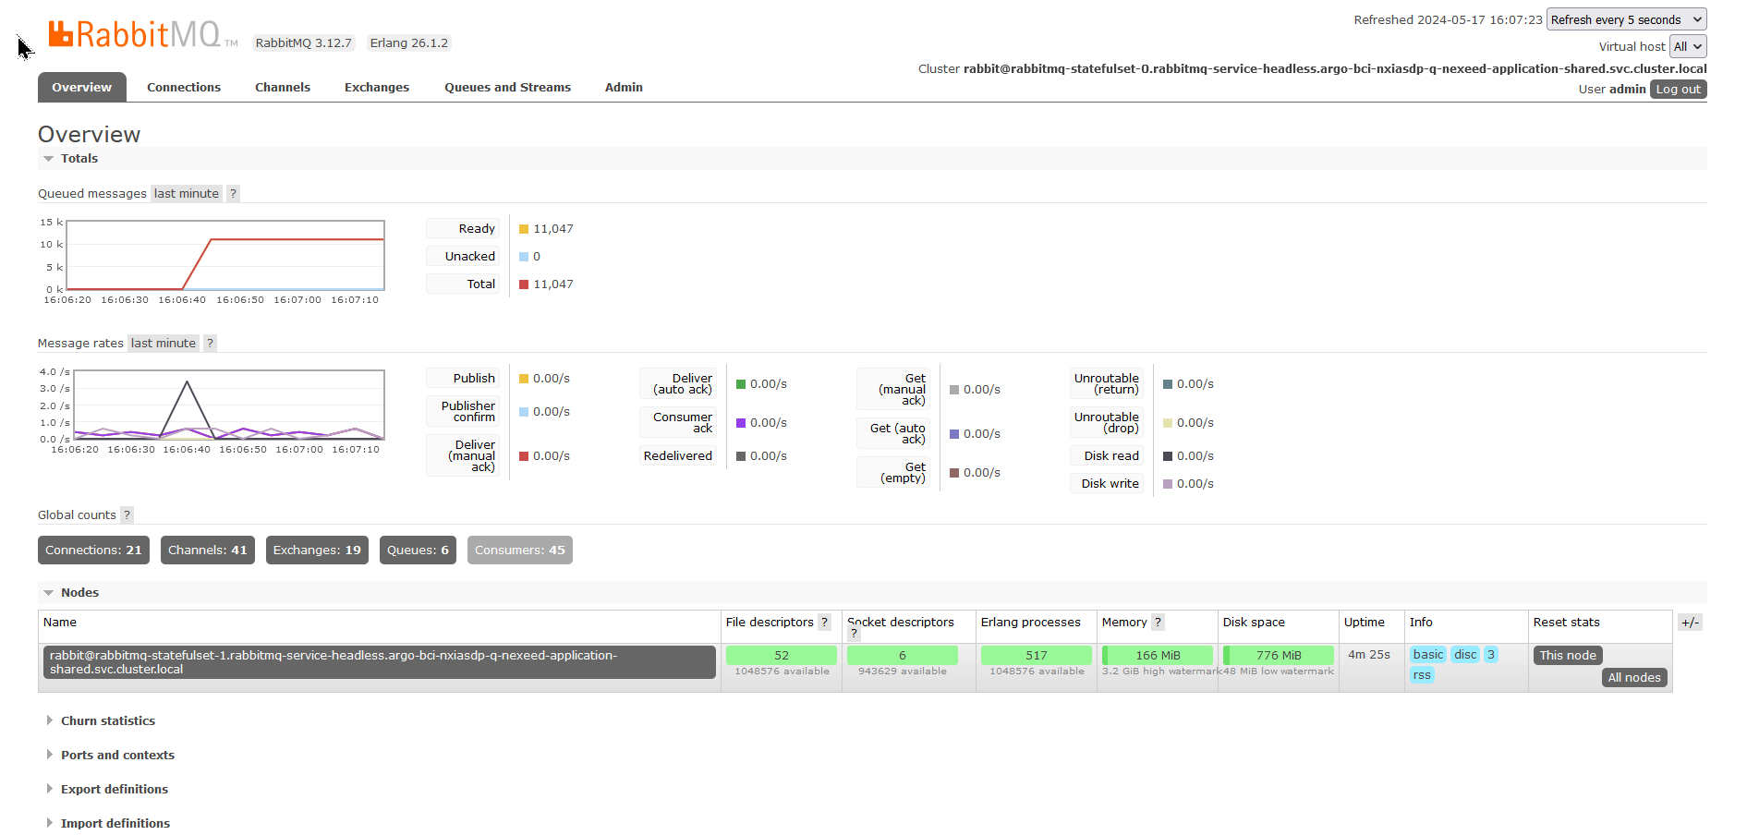The image size is (1747, 835).
Task: Reset stats for This node
Action: tap(1567, 656)
